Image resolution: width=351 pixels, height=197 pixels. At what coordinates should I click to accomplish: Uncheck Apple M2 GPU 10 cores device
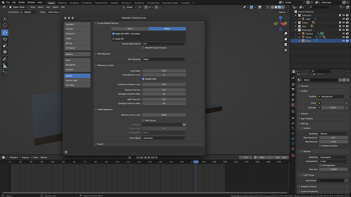(113, 34)
